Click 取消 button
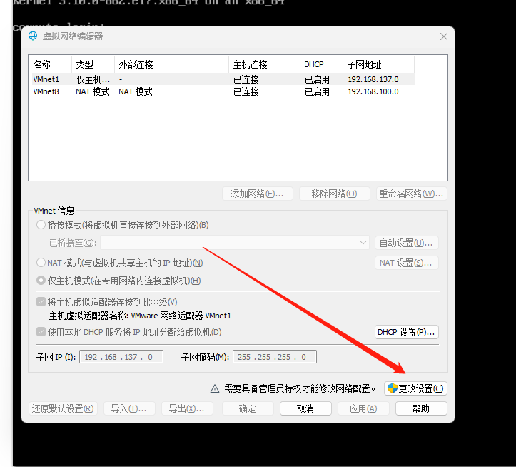 point(305,408)
